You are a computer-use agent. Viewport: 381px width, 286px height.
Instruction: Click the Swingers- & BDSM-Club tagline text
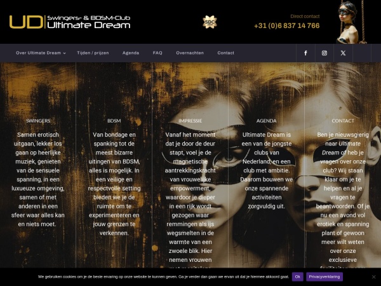pyautogui.click(x=89, y=18)
